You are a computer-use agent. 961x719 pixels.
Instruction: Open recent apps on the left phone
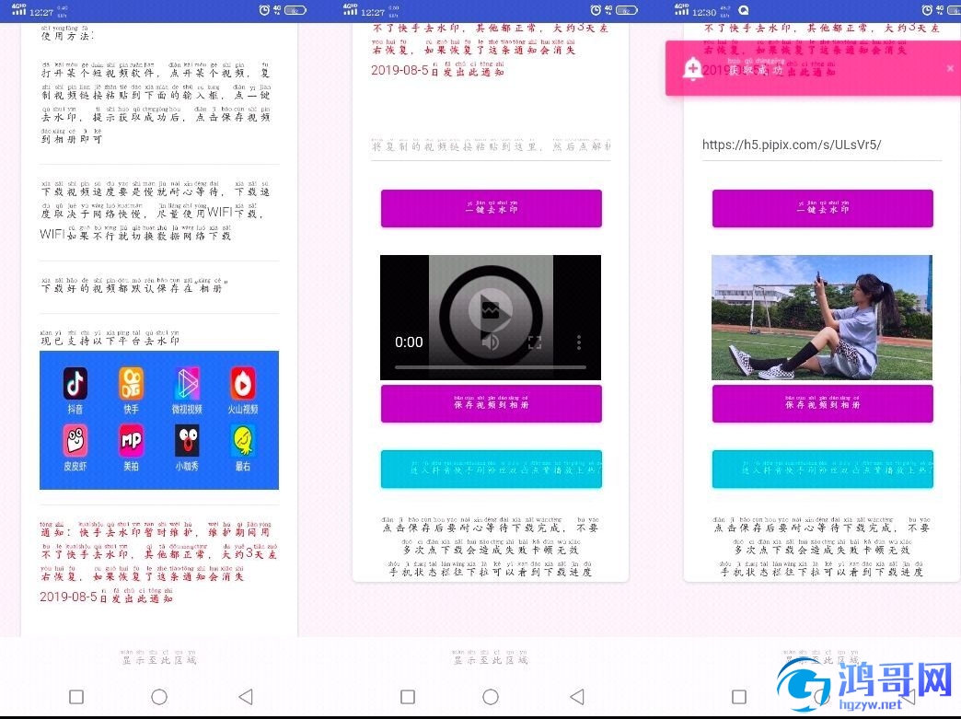point(76,697)
